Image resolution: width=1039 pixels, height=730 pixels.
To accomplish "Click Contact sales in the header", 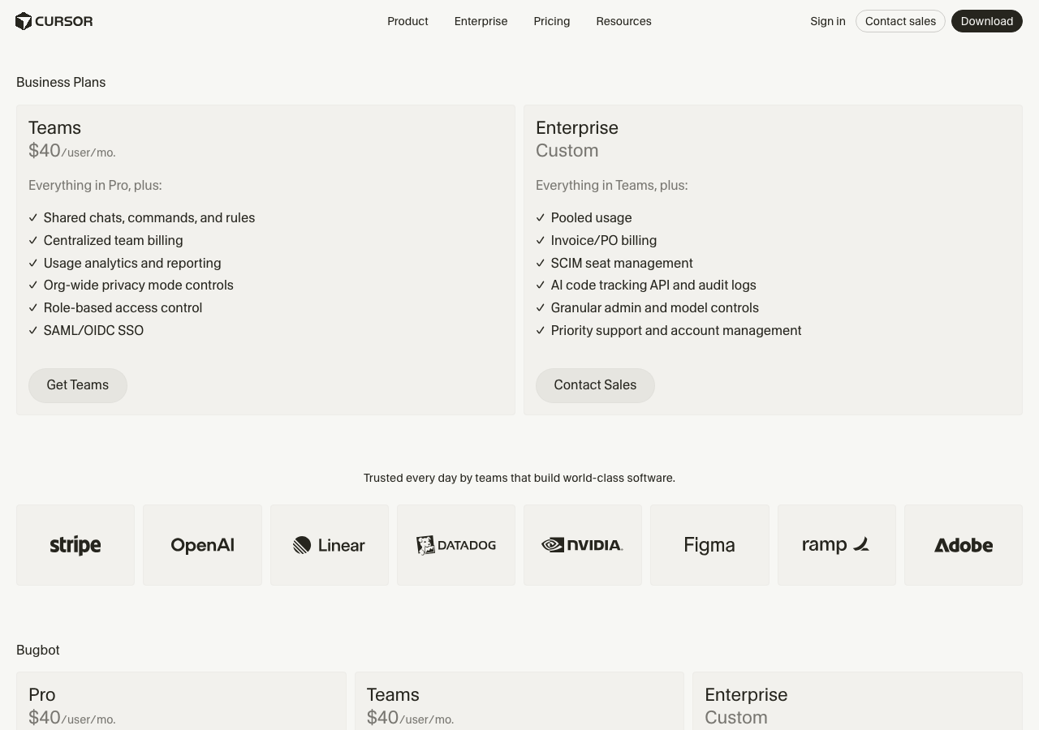I will coord(900,21).
